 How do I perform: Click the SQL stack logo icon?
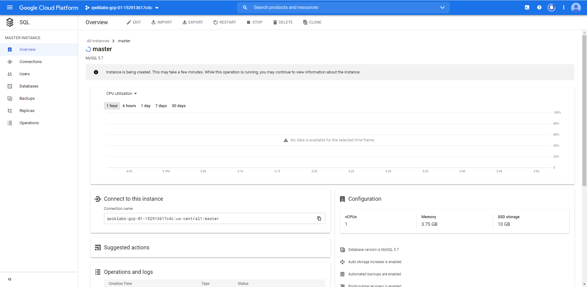(x=10, y=22)
